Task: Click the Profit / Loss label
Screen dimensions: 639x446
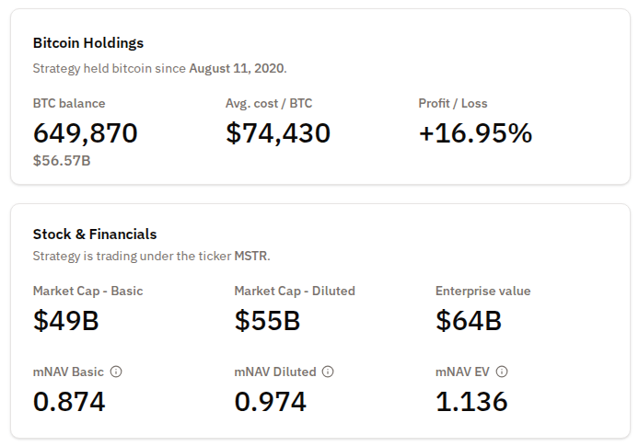Action: click(455, 103)
